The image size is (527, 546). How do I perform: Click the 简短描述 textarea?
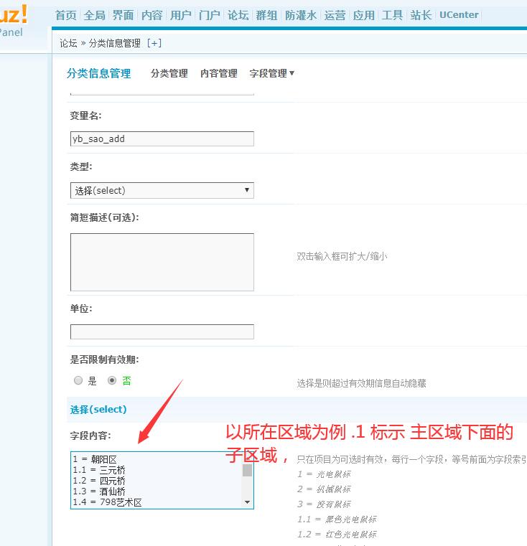coord(162,262)
